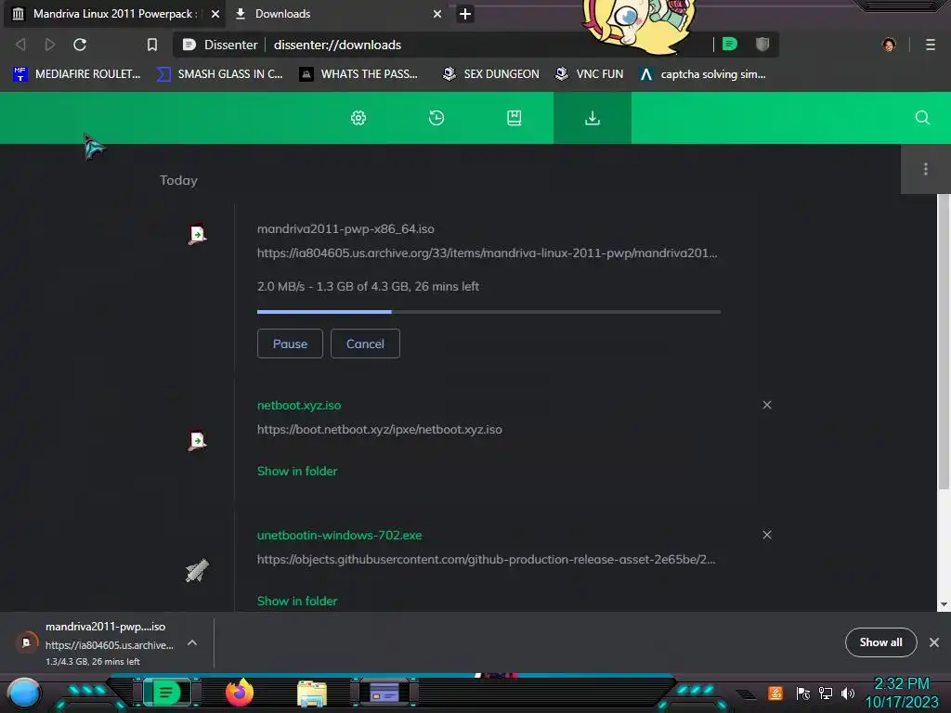This screenshot has width=951, height=713.
Task: Click the unetbootin rocket file icon
Action: [x=197, y=571]
